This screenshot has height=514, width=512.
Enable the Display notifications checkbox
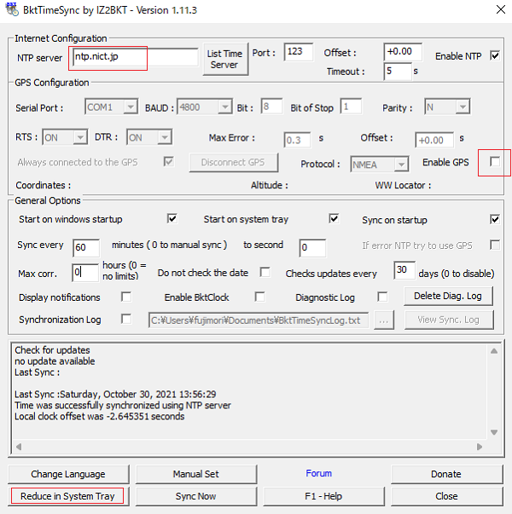(126, 297)
